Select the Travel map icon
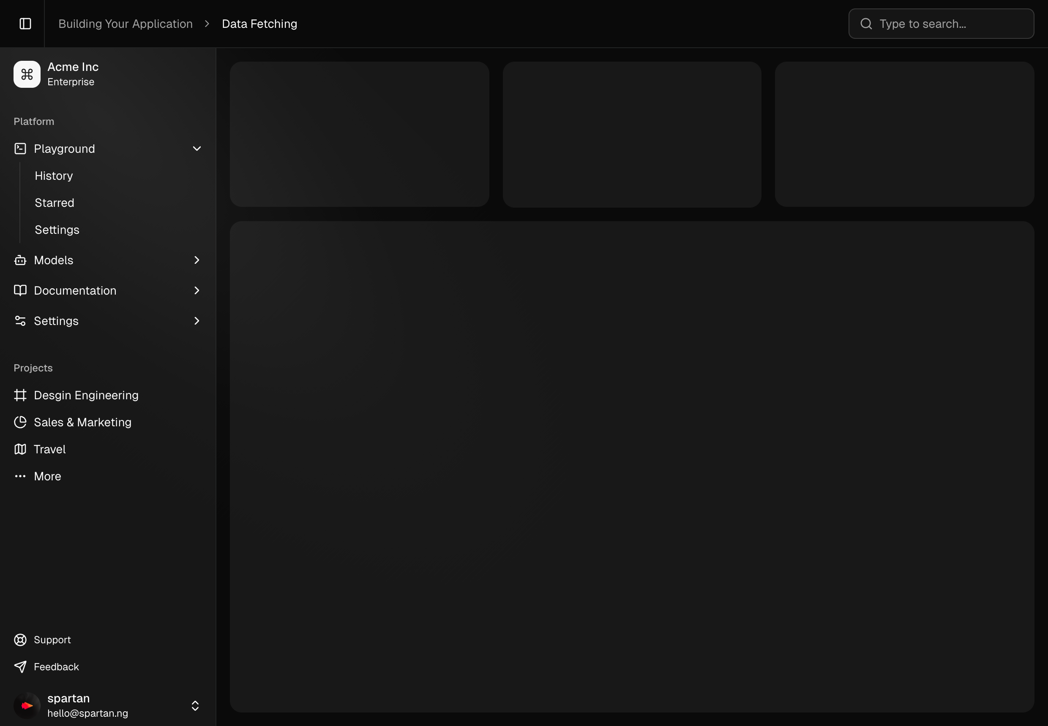This screenshot has width=1048, height=726. [21, 449]
